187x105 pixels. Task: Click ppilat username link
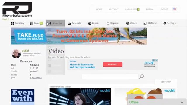click(x=25, y=50)
